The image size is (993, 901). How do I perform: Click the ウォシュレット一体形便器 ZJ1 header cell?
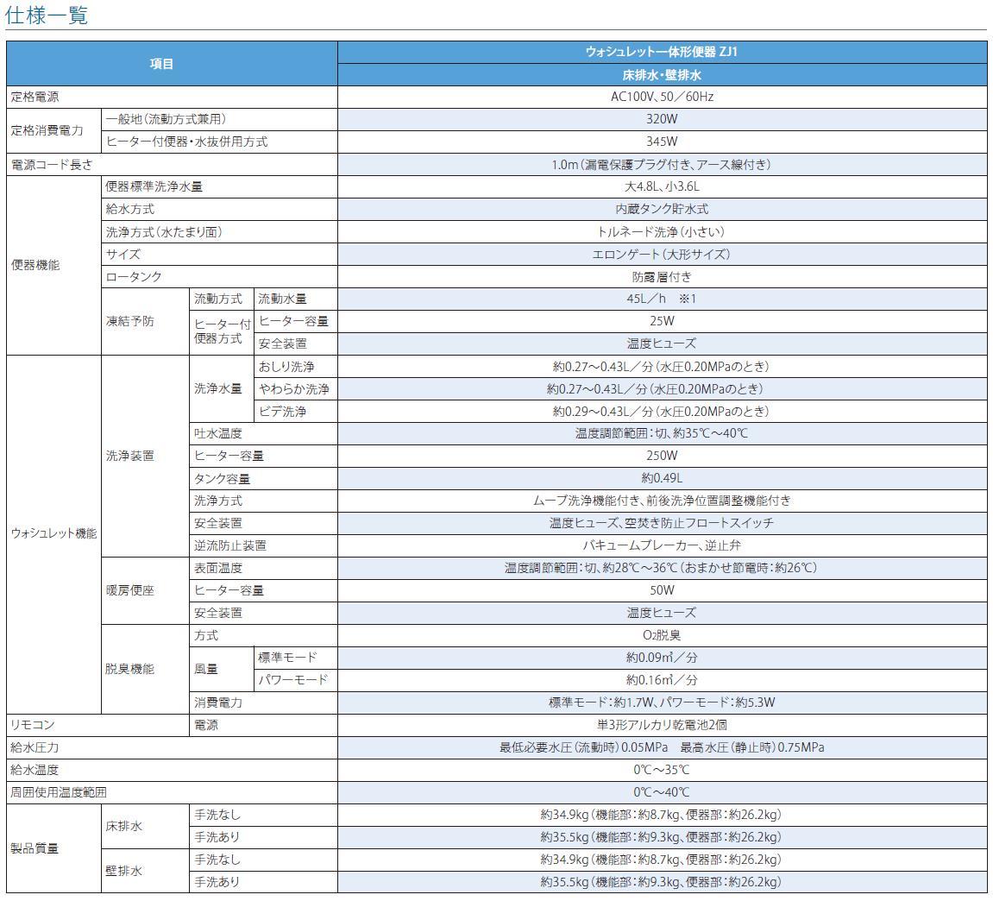664,53
